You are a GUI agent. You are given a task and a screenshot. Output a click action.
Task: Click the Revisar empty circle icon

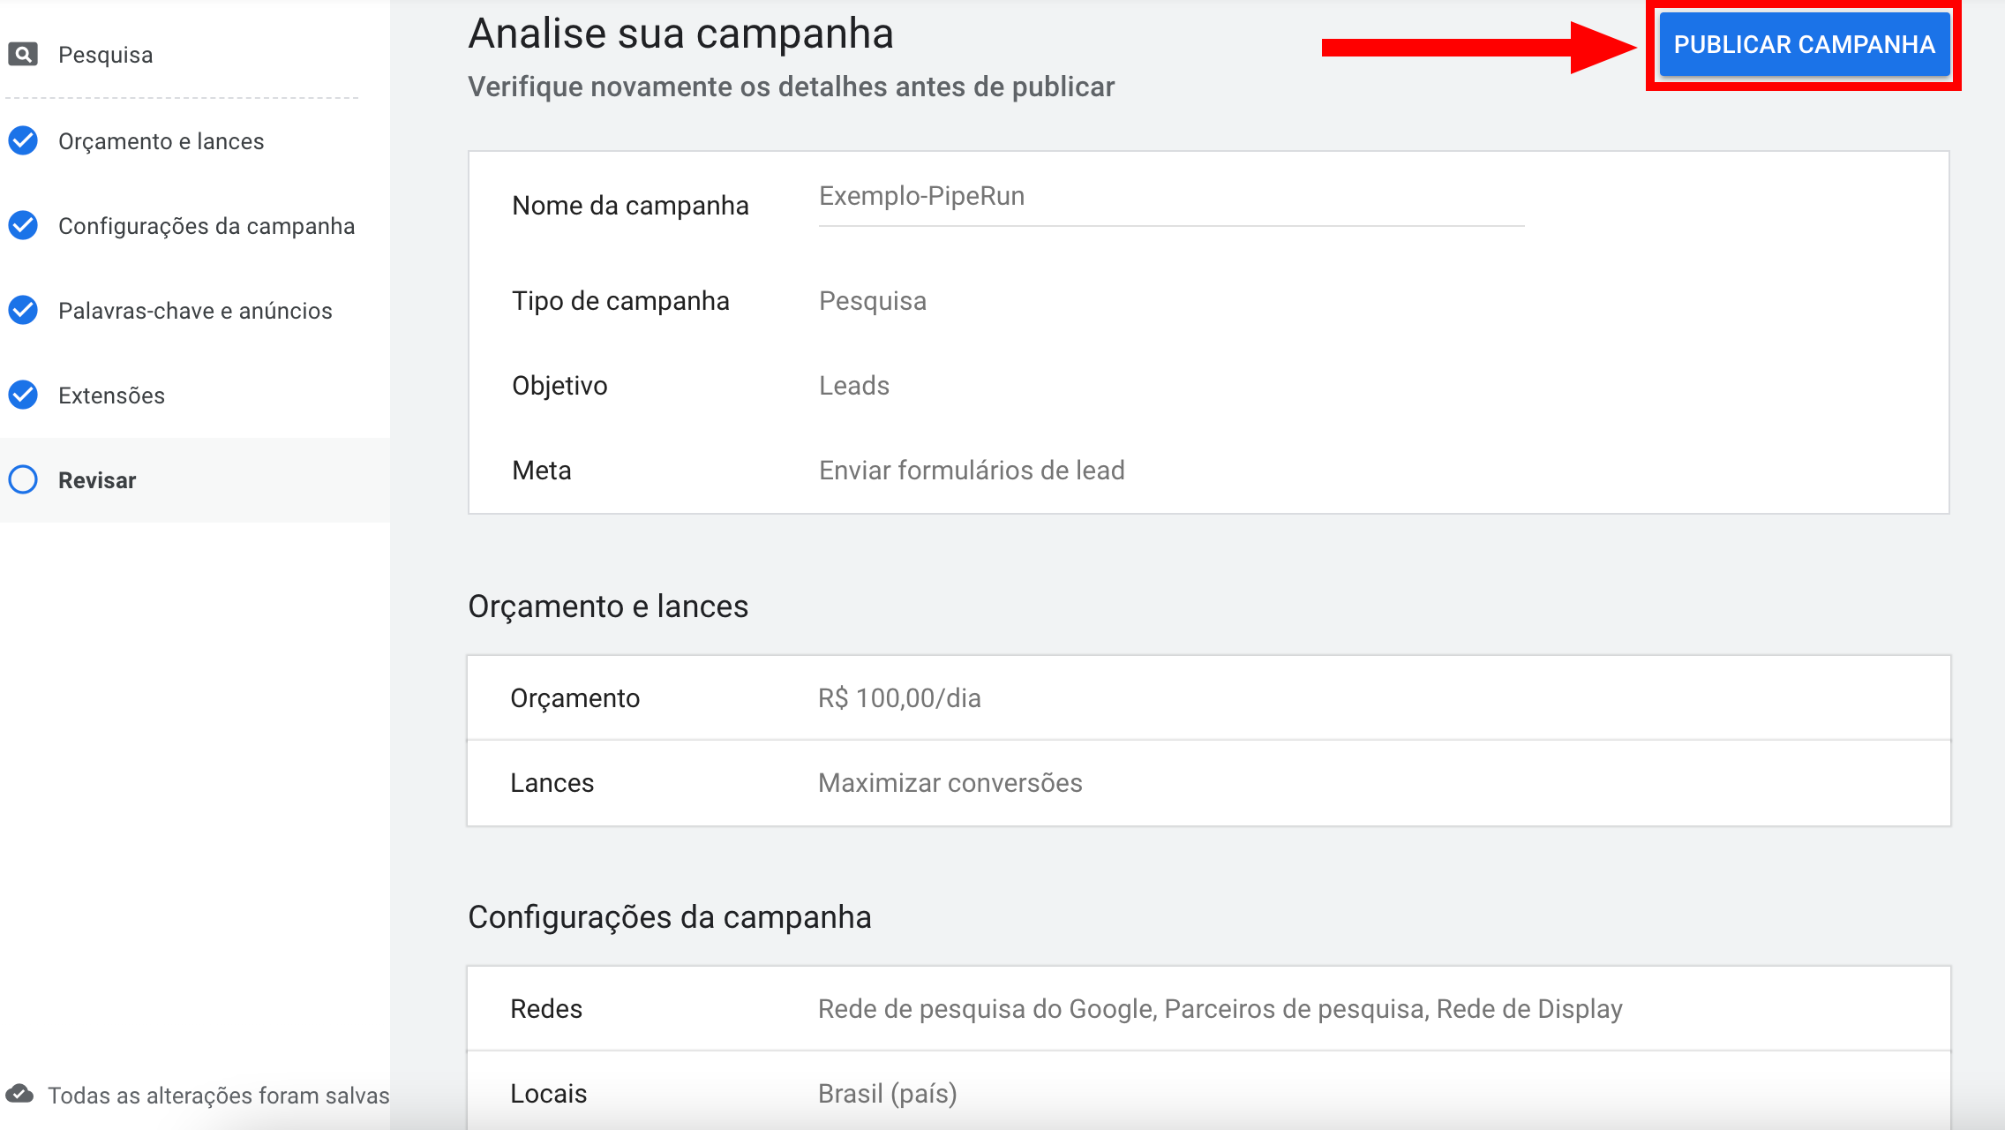pyautogui.click(x=23, y=479)
